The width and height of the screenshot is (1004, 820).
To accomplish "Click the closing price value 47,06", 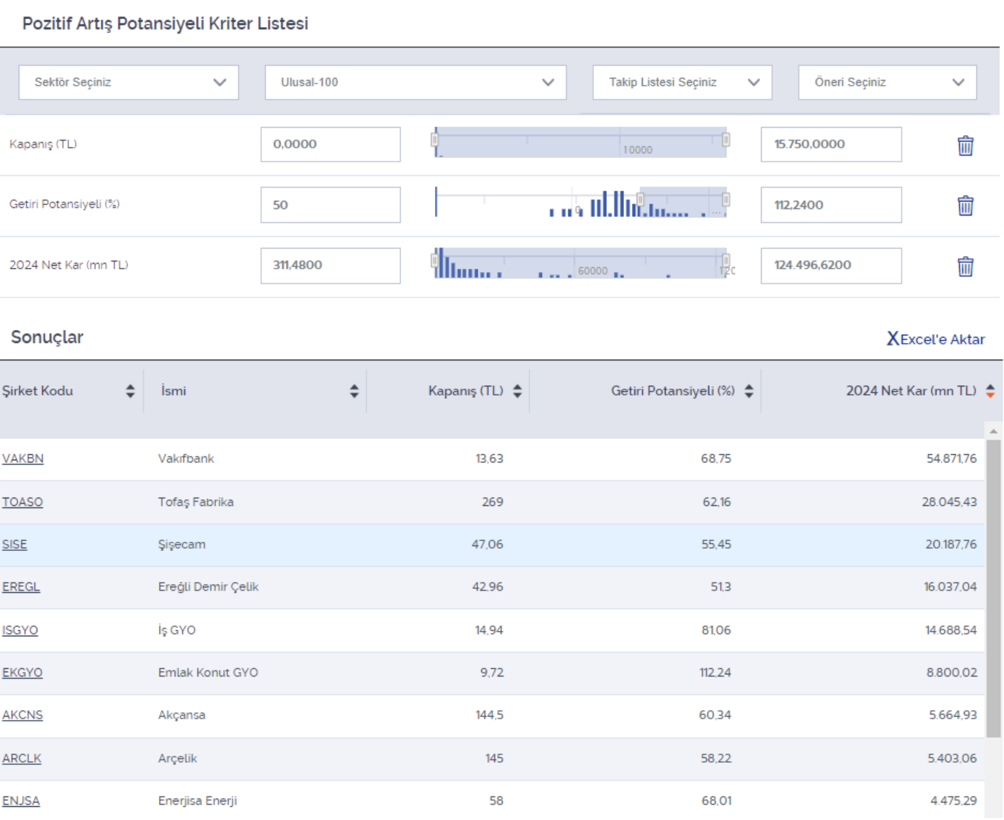I will [x=487, y=545].
